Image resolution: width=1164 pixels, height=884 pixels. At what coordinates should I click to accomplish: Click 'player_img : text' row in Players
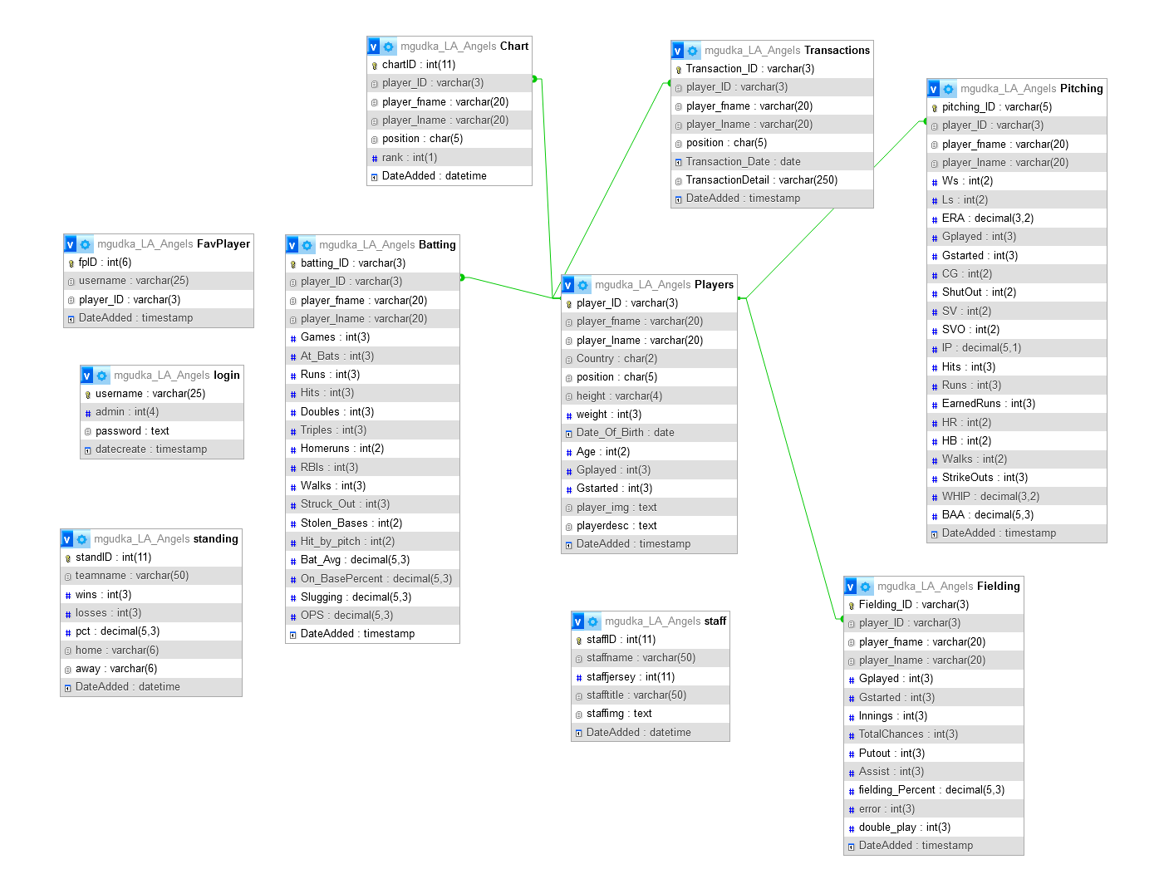[649, 508]
